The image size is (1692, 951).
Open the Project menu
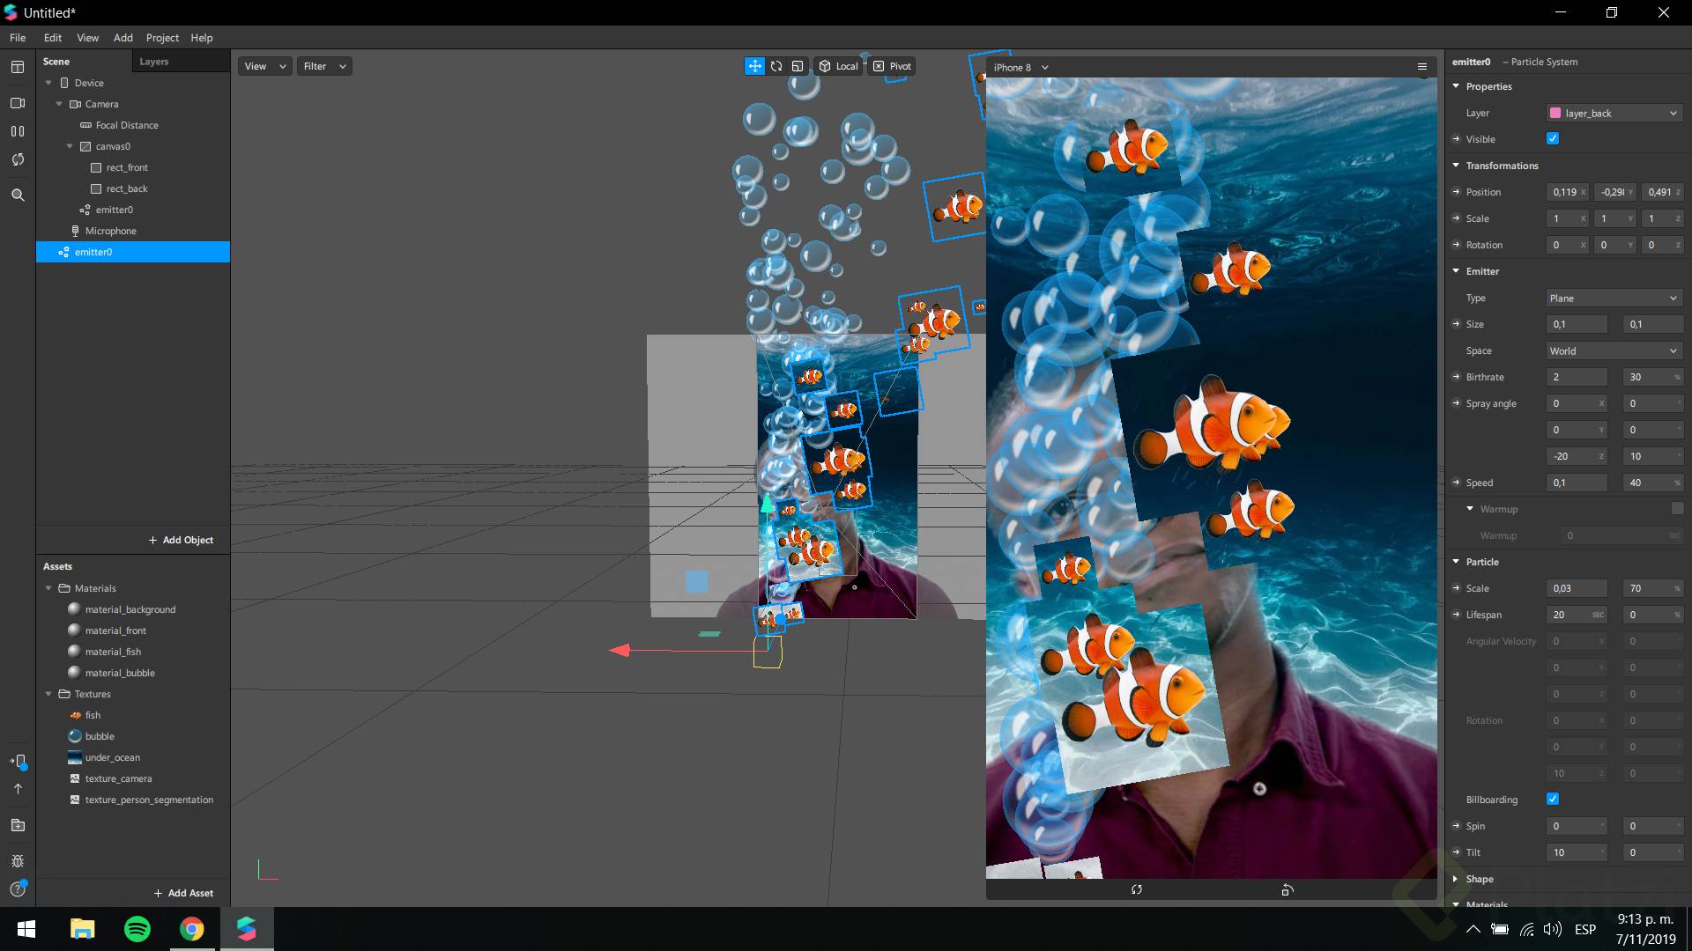(162, 38)
